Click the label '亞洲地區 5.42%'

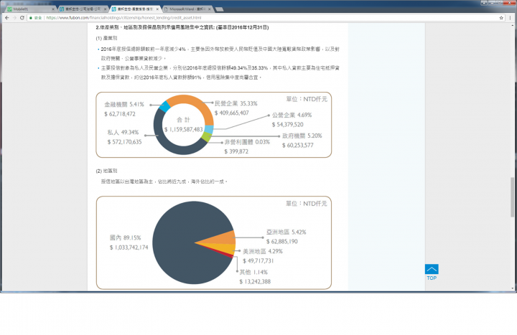coord(287,232)
